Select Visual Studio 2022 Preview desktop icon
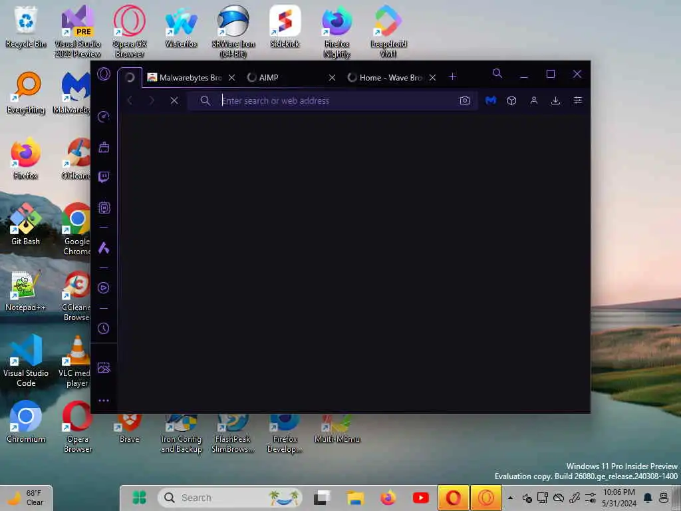This screenshot has width=681, height=511. (x=77, y=31)
